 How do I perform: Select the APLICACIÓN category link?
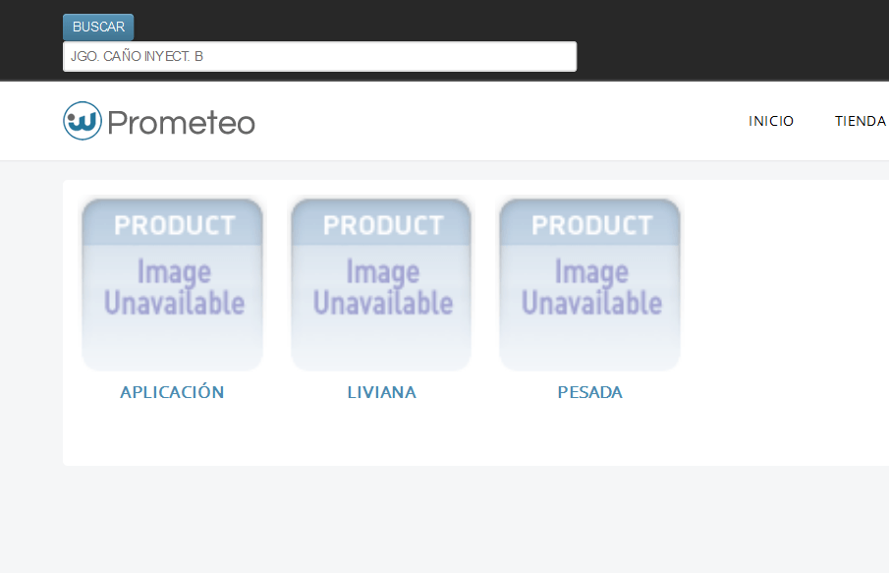(x=172, y=392)
